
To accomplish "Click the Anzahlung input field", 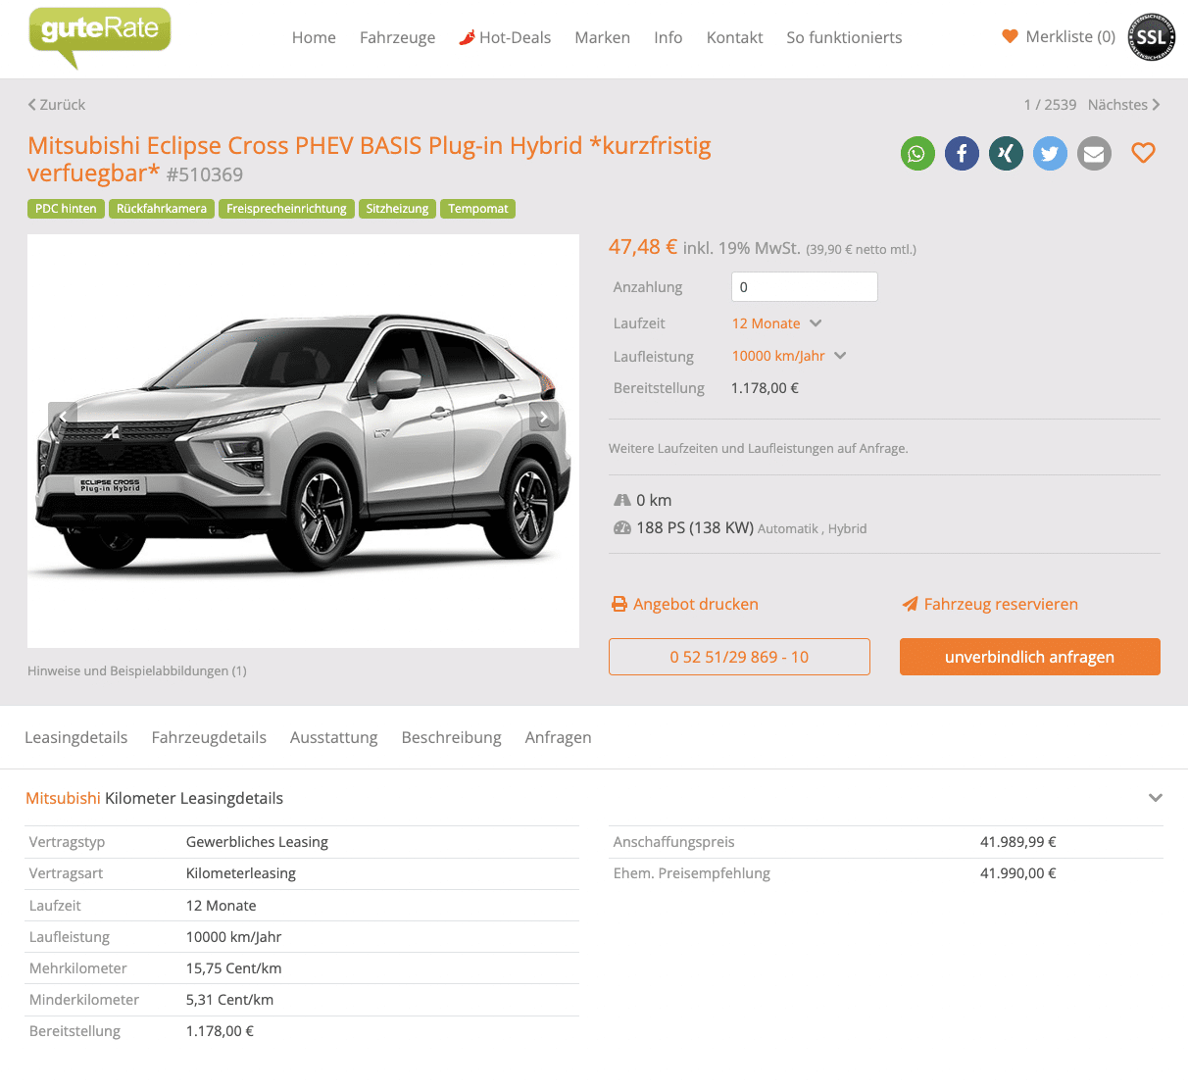I will coord(804,287).
